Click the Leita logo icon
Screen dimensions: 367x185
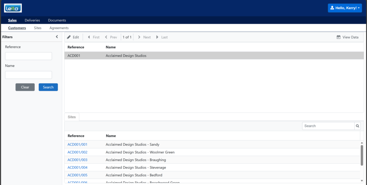coord(13,8)
